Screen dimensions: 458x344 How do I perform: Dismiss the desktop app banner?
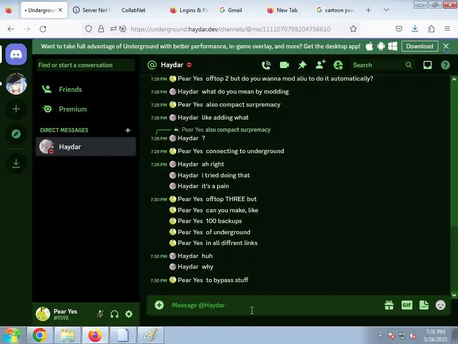446,46
